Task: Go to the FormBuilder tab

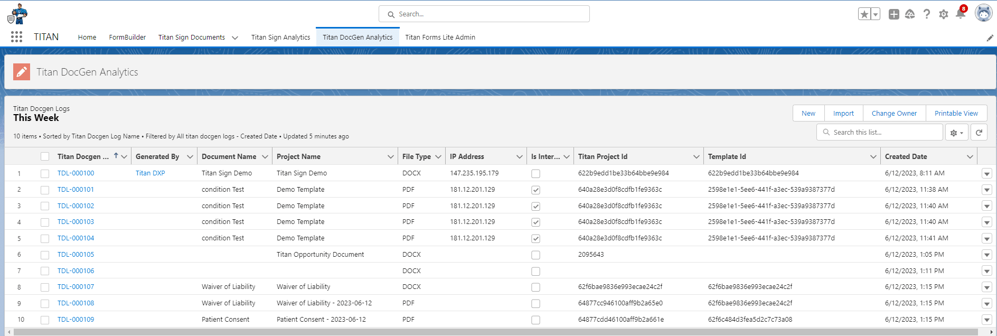Action: [127, 38]
